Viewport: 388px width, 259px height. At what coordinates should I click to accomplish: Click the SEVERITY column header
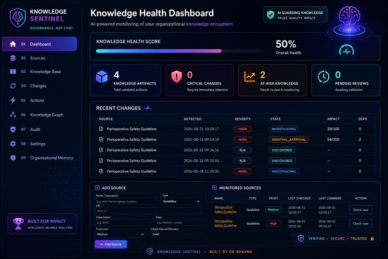coord(243,119)
